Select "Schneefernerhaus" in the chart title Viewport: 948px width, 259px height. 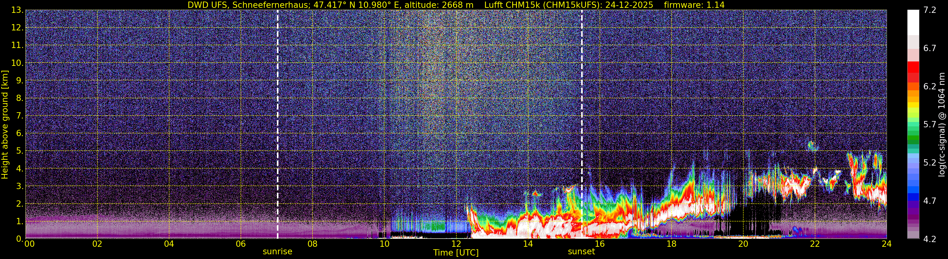271,5
